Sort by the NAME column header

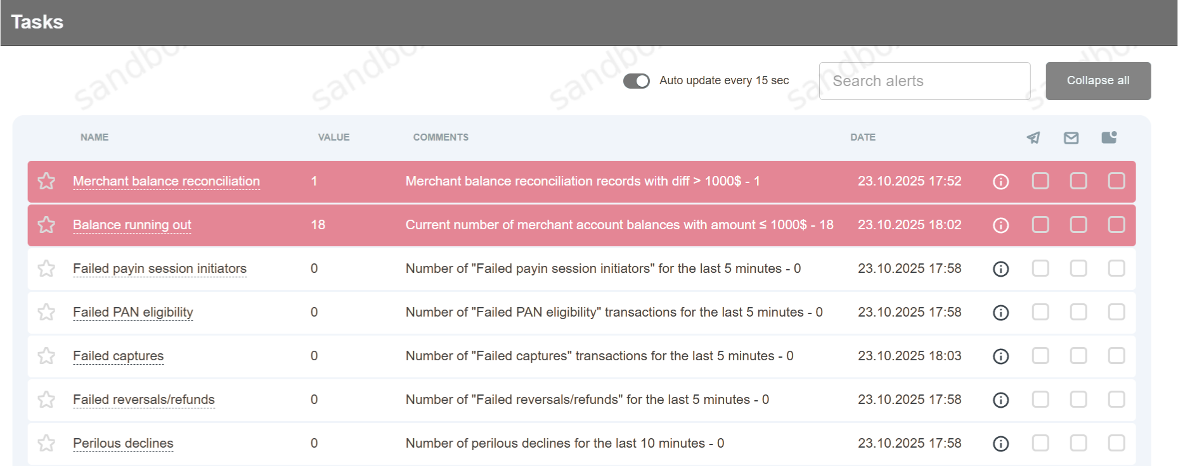pyautogui.click(x=94, y=137)
